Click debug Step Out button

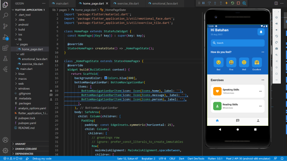(221, 3)
